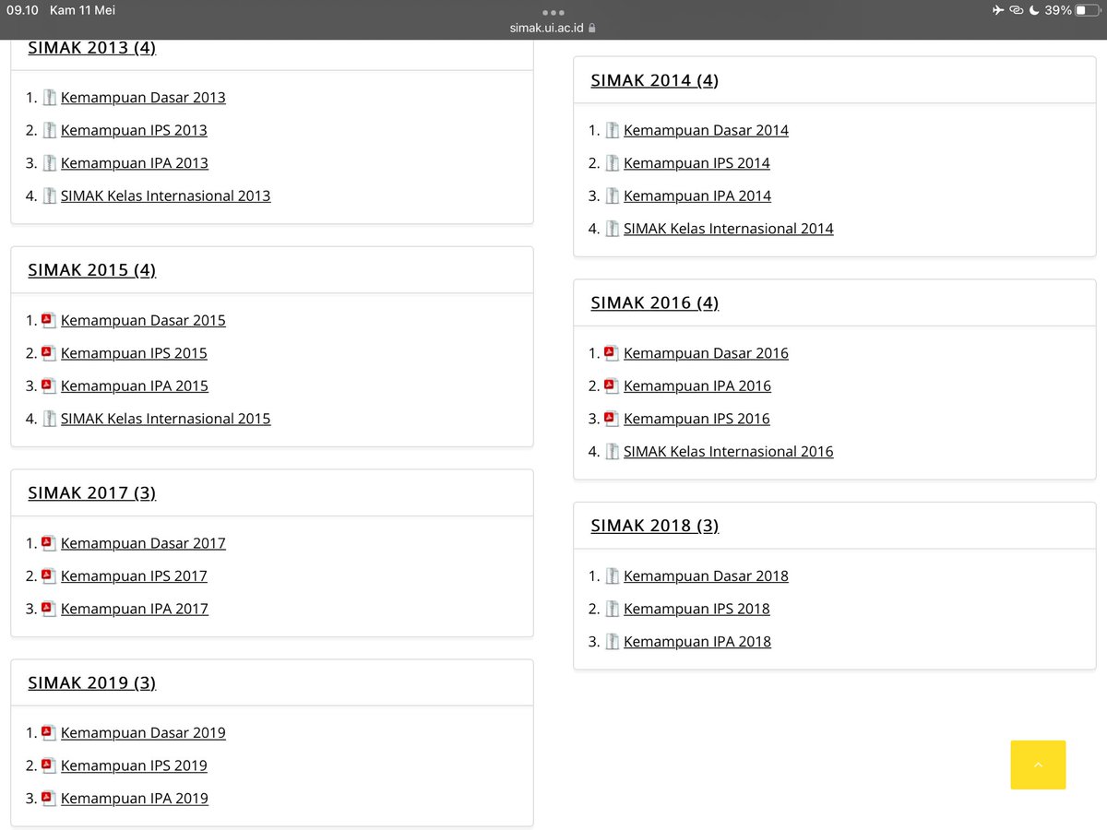Image resolution: width=1107 pixels, height=830 pixels.
Task: Click the PDF icon beside Kemampuan IPA 2019
Action: (x=49, y=798)
